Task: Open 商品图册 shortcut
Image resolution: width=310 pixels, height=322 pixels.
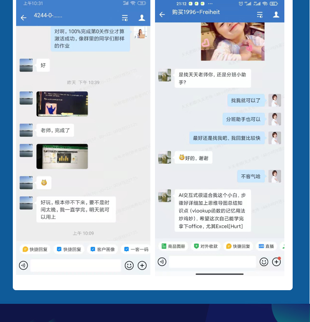Action: click(x=174, y=246)
